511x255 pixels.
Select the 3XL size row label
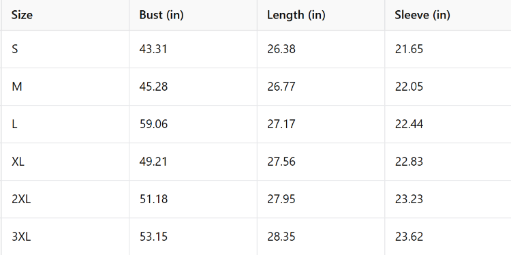(21, 237)
